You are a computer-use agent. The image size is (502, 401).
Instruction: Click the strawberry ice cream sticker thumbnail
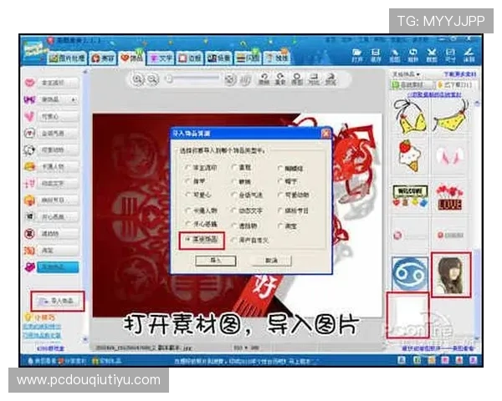click(x=409, y=155)
